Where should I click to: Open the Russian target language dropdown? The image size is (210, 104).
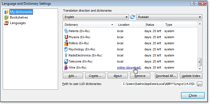coord(169,17)
